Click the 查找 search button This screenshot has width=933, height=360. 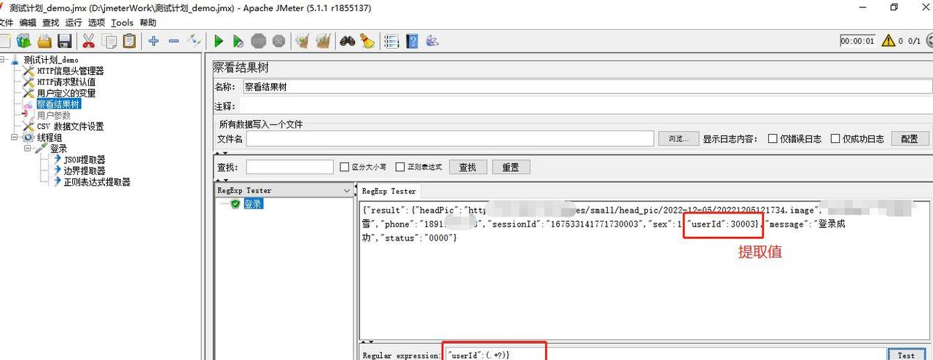click(x=467, y=167)
